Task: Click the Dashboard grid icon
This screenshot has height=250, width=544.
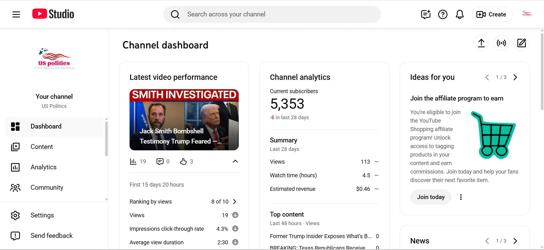Action: 15,126
